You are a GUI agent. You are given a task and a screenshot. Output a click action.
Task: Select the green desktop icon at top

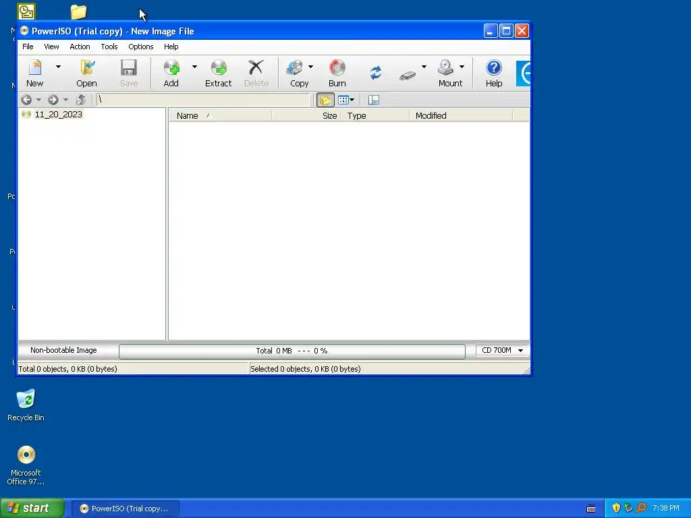pyautogui.click(x=26, y=11)
